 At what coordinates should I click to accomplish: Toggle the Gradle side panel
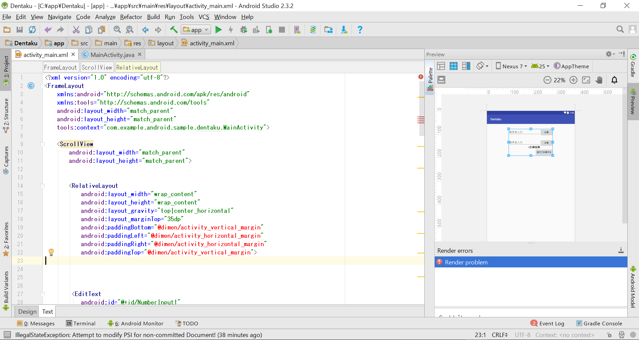(x=633, y=65)
